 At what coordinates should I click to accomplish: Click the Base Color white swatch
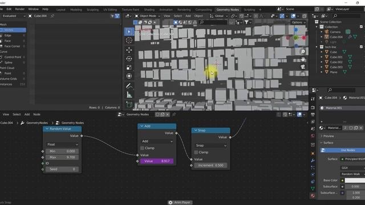(355, 181)
